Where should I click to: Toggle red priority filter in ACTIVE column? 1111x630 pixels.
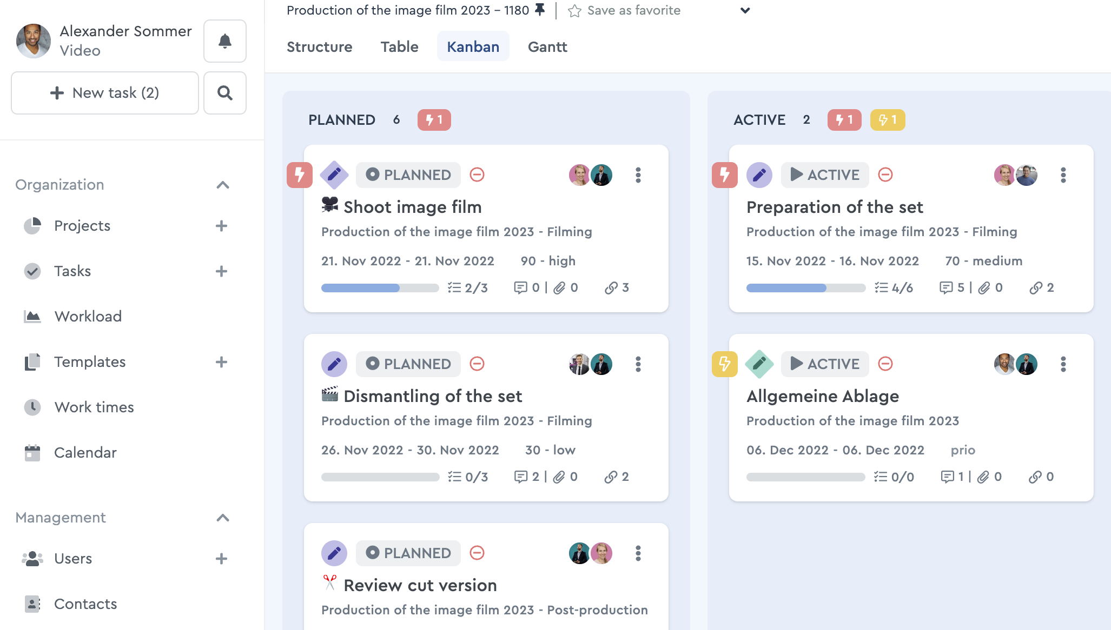click(x=844, y=120)
